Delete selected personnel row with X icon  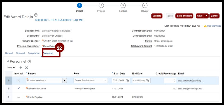(x=26, y=68)
